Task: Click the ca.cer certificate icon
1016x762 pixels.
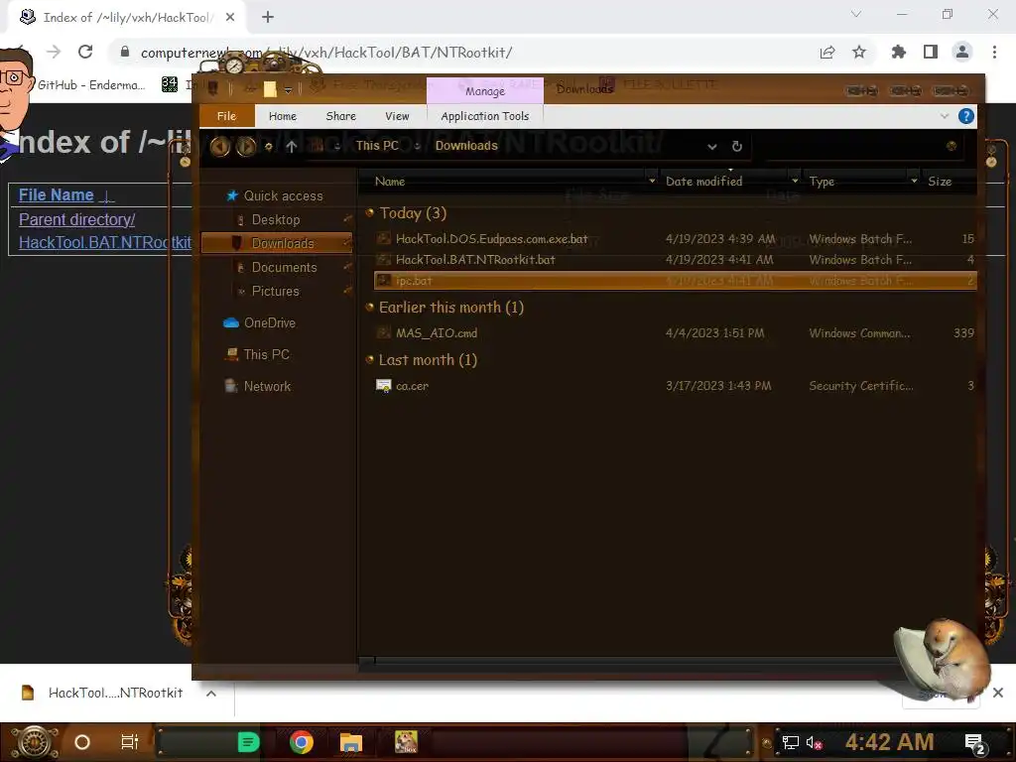Action: (384, 386)
